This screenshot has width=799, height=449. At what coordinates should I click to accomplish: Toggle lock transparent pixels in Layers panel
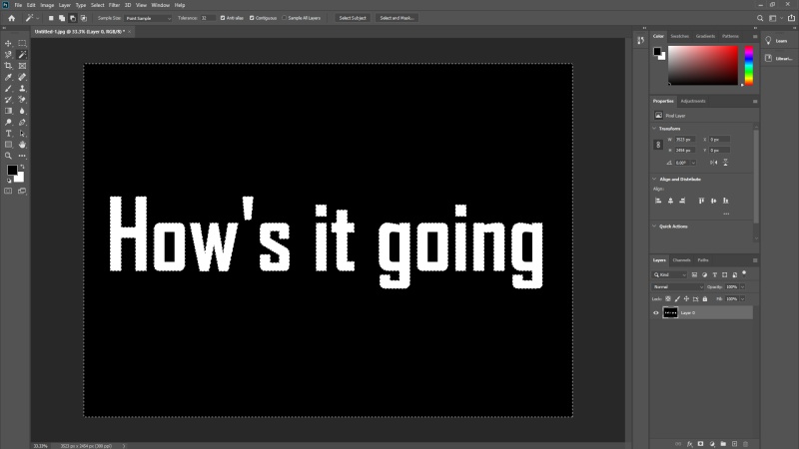coord(668,298)
